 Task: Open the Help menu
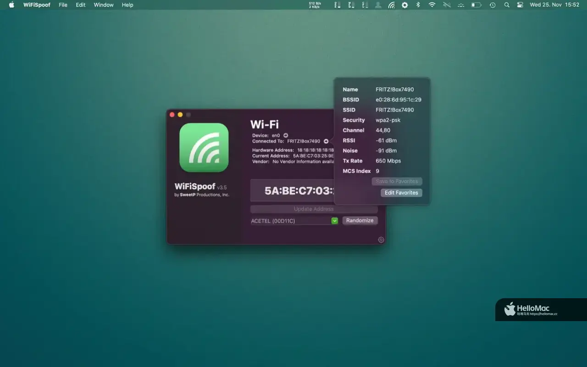coord(127,5)
